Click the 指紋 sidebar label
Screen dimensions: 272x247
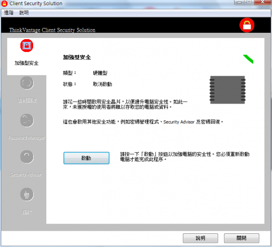click(27, 212)
